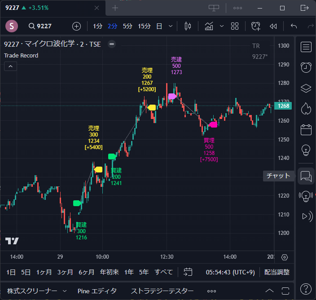Set date range to 1年

(129, 272)
